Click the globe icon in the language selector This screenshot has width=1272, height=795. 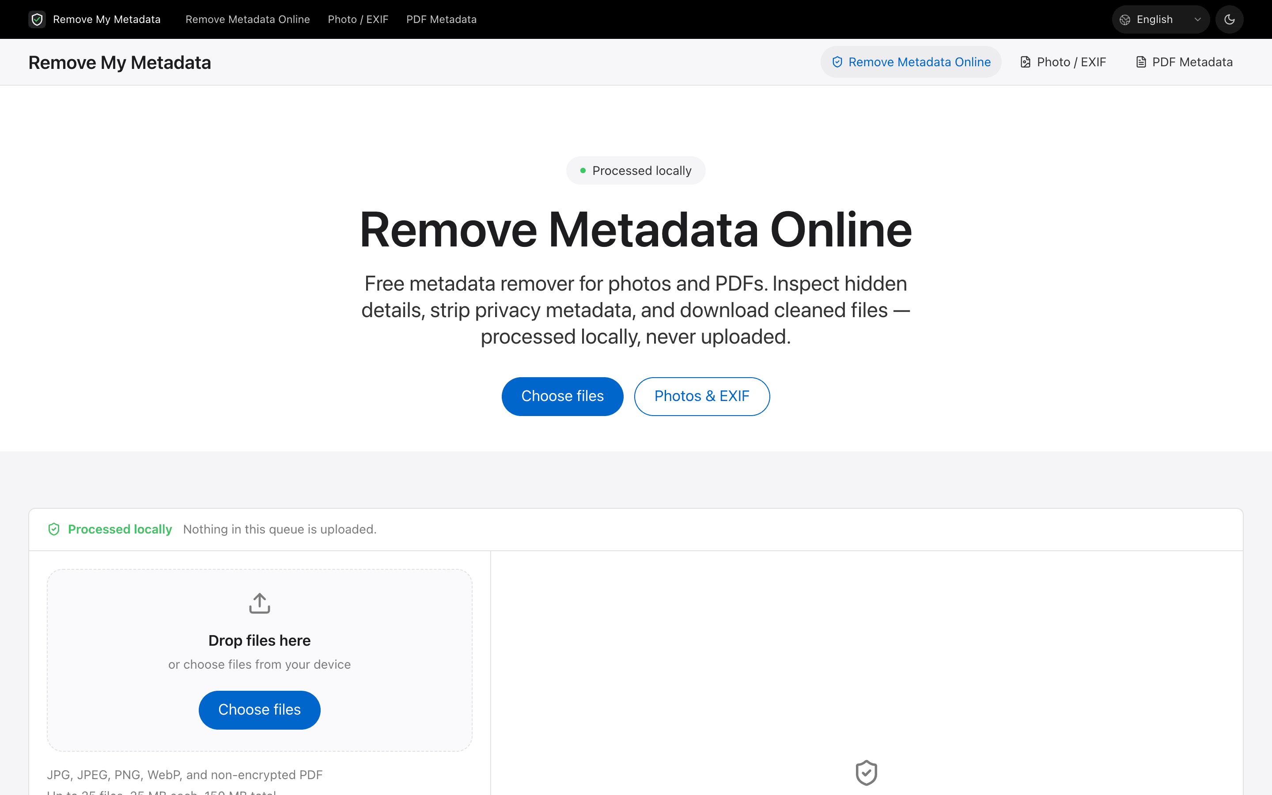click(1124, 20)
